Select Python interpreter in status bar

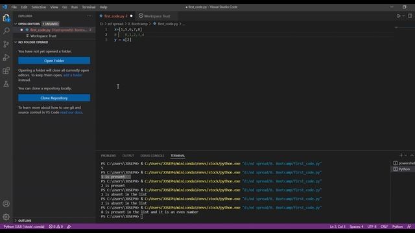pos(24,227)
